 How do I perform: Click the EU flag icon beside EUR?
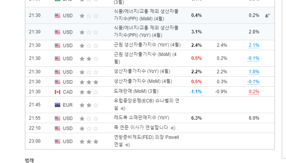point(57,105)
